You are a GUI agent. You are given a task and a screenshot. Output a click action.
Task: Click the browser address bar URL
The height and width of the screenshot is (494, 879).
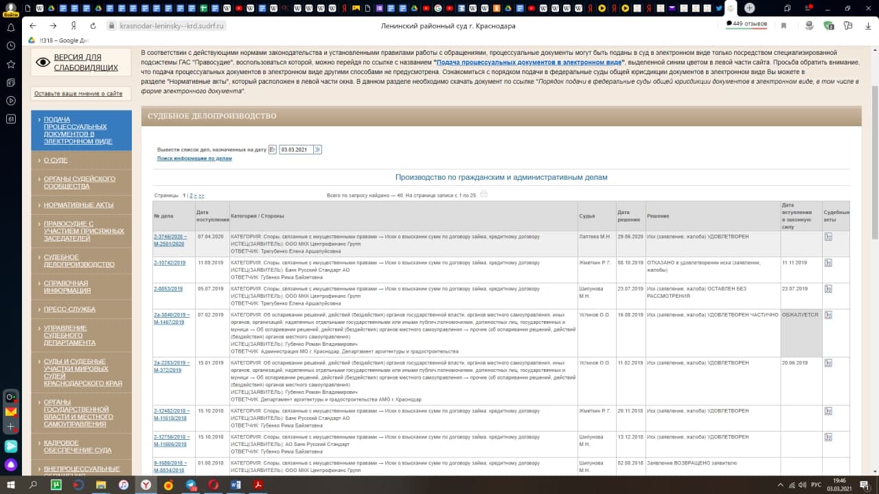coord(172,25)
